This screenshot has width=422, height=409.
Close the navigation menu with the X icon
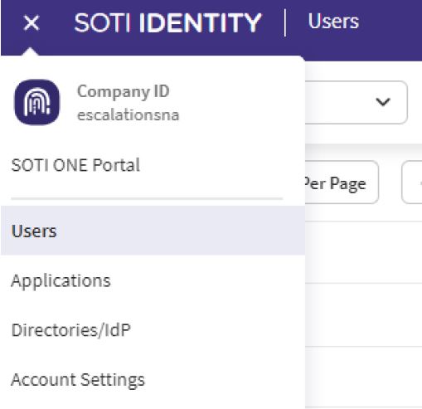pyautogui.click(x=32, y=22)
